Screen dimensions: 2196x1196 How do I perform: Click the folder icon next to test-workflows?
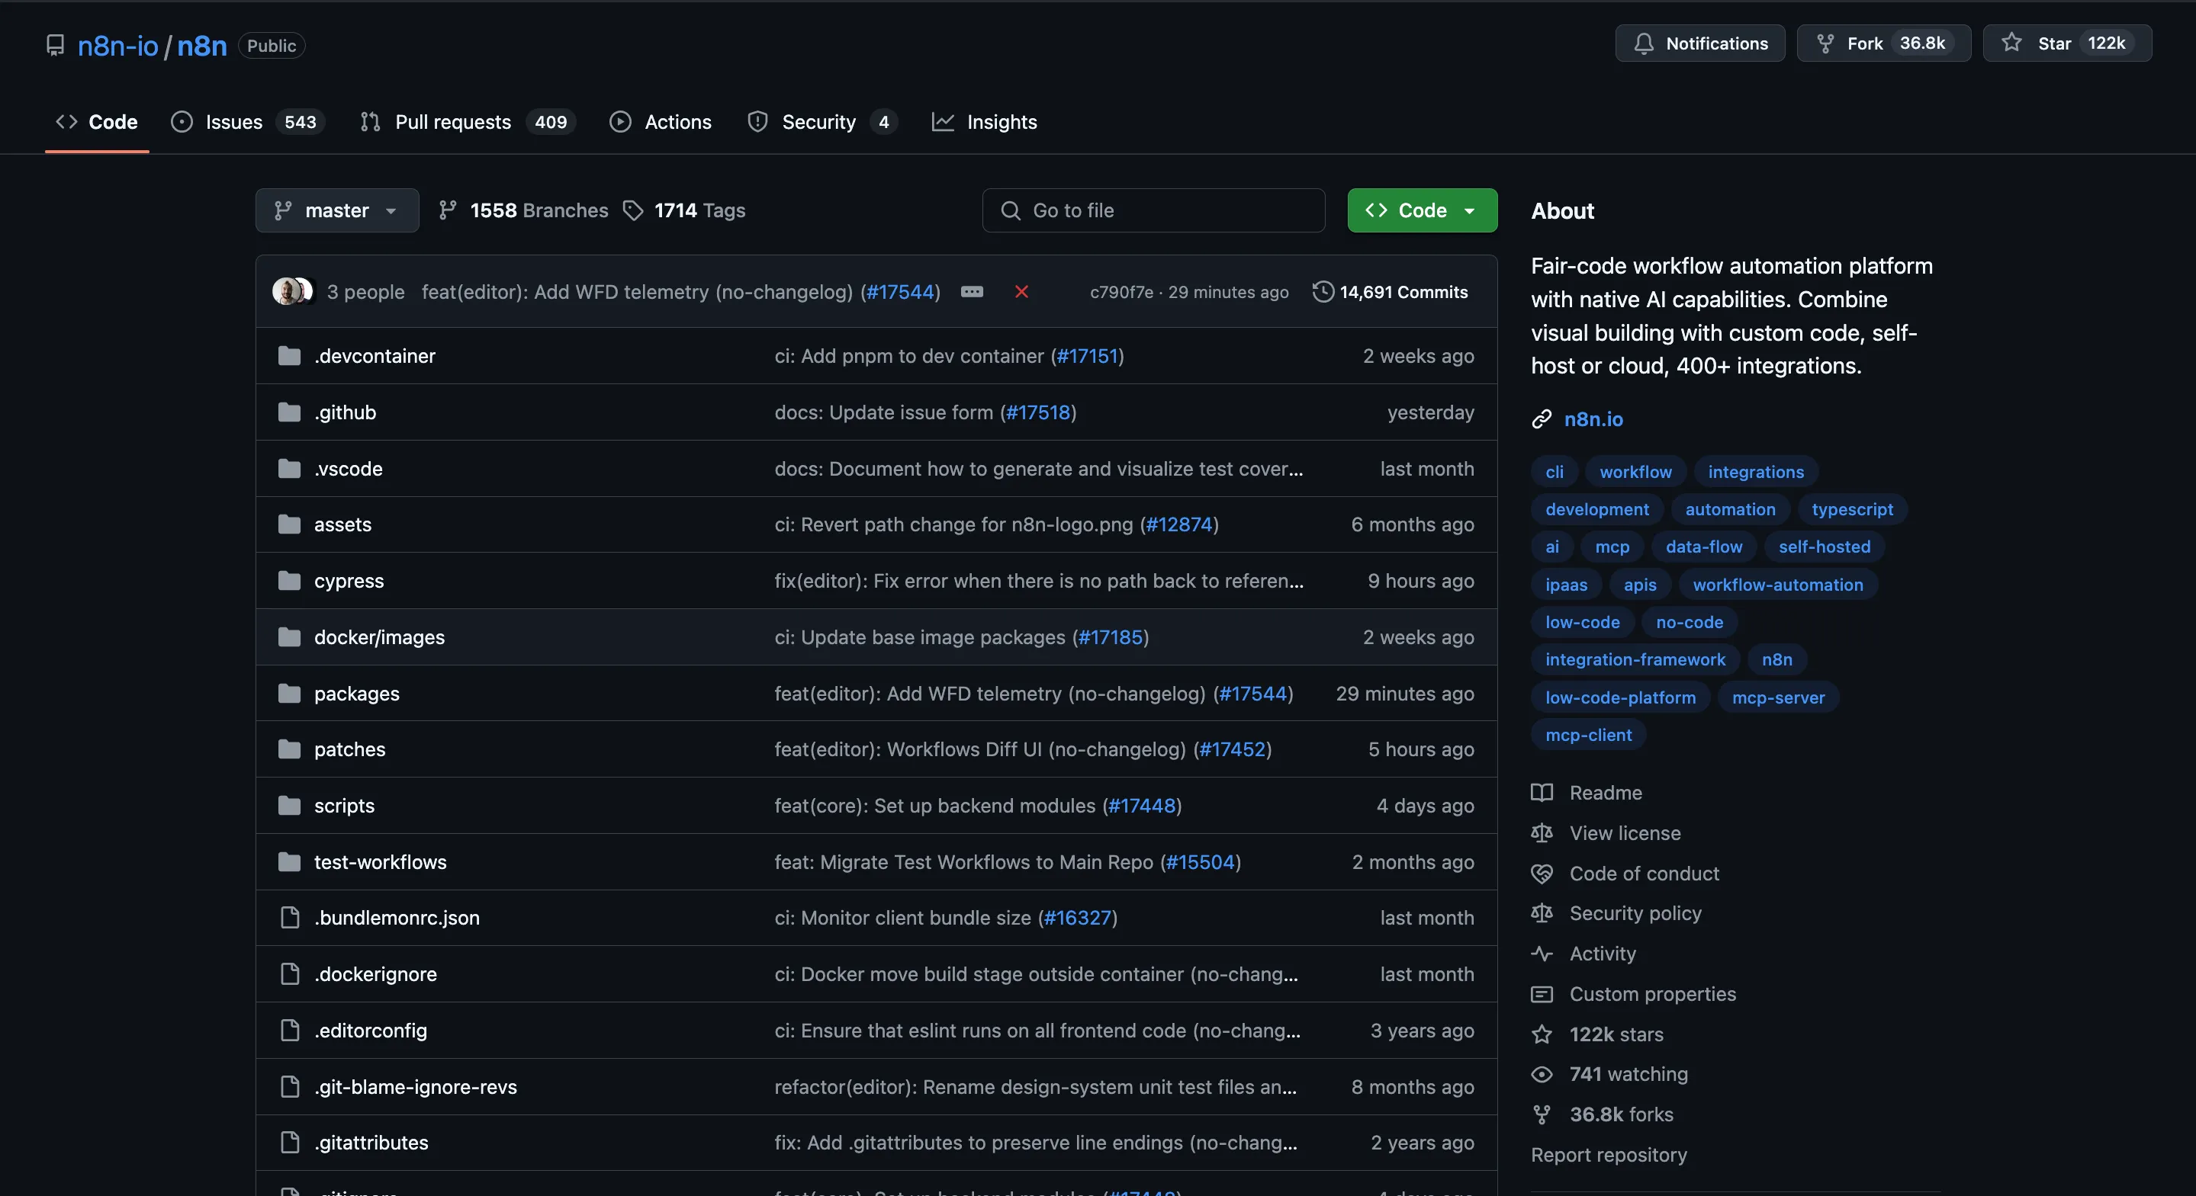coord(289,862)
